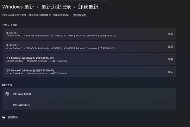
Task: Select the date text 安装于 2026/4/15
Action: click(59, 61)
